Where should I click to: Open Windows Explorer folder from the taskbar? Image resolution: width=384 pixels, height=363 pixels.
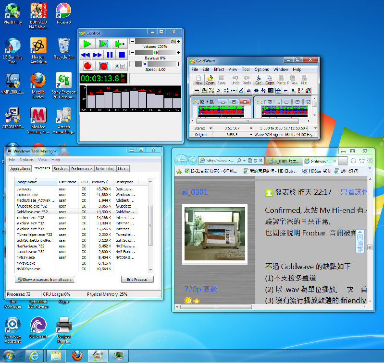coord(56,356)
